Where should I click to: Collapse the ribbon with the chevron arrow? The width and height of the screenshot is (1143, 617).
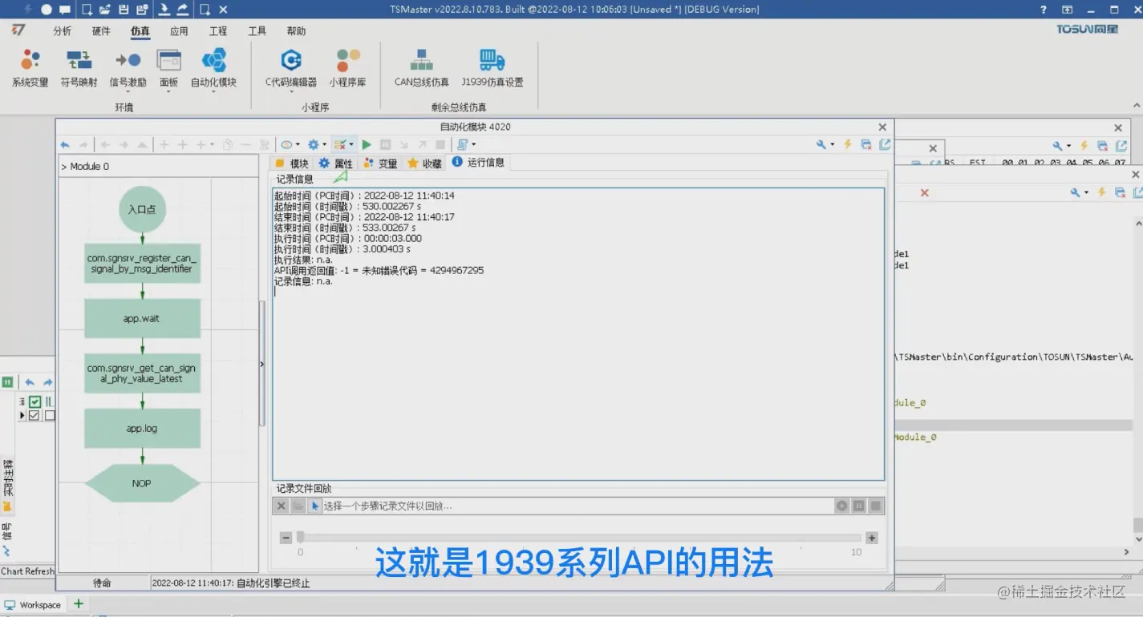click(1136, 106)
